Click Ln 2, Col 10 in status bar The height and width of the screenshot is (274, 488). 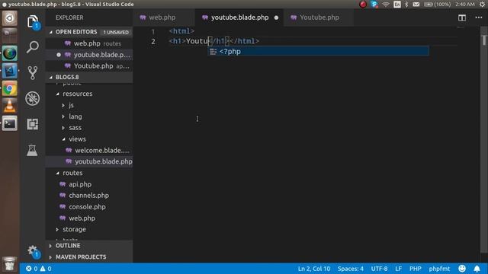point(314,269)
